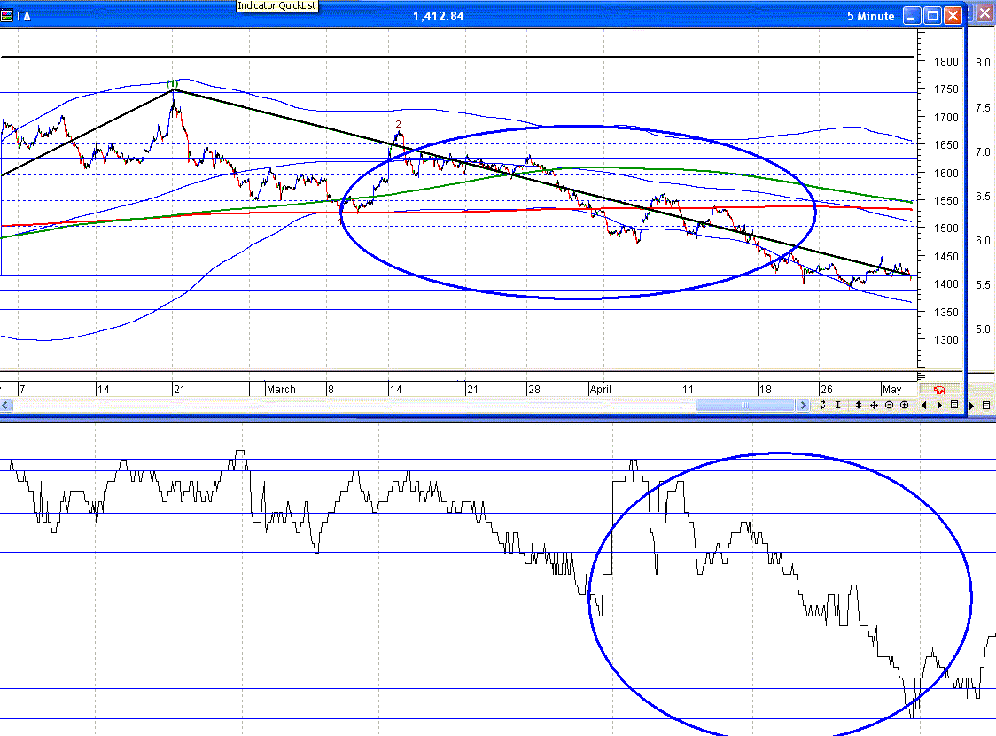Click the refresh arrows icon in chart toolbar

click(x=823, y=405)
